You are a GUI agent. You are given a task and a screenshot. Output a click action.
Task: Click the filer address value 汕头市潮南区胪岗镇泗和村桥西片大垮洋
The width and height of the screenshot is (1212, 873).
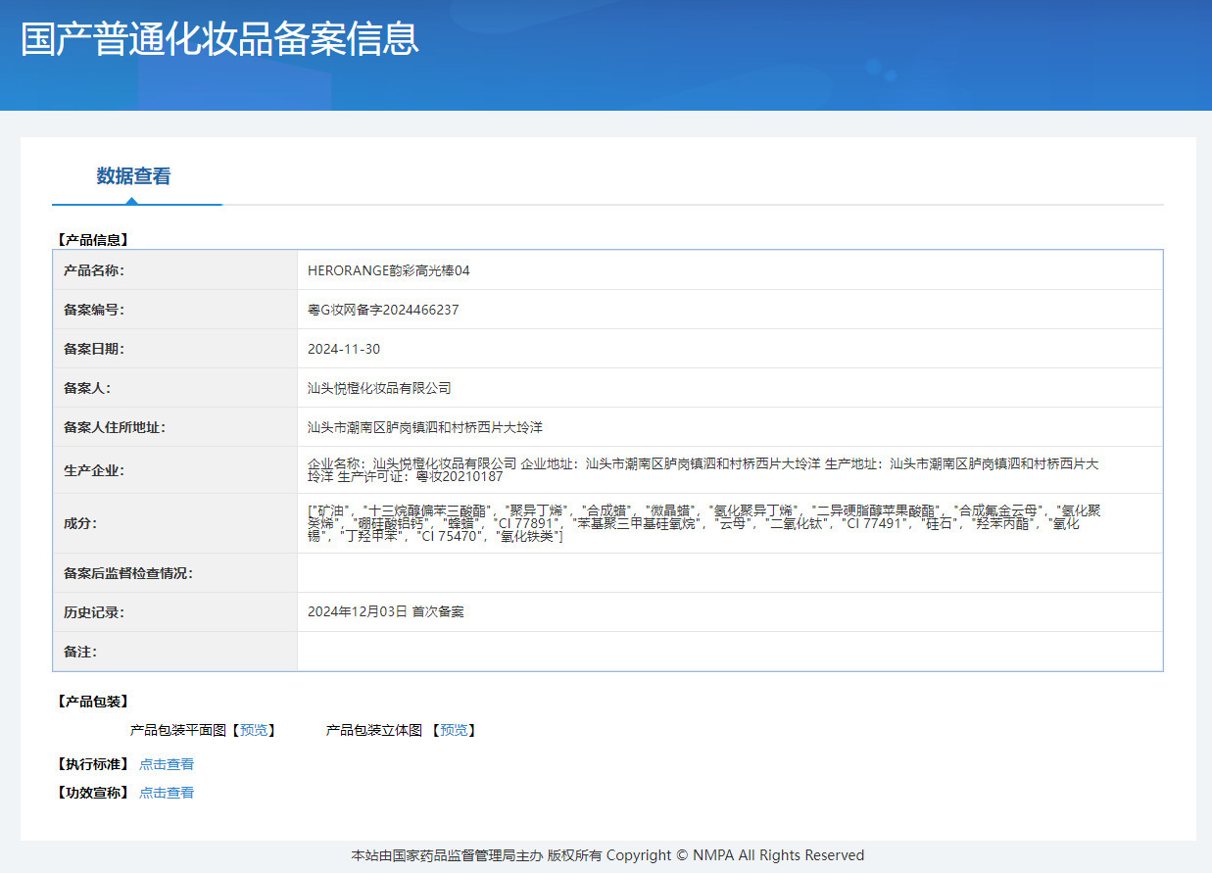(x=425, y=427)
